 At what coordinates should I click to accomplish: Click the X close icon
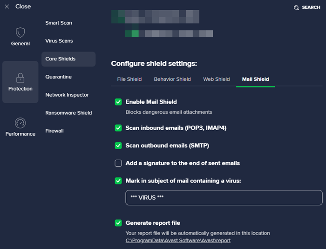tap(7, 7)
